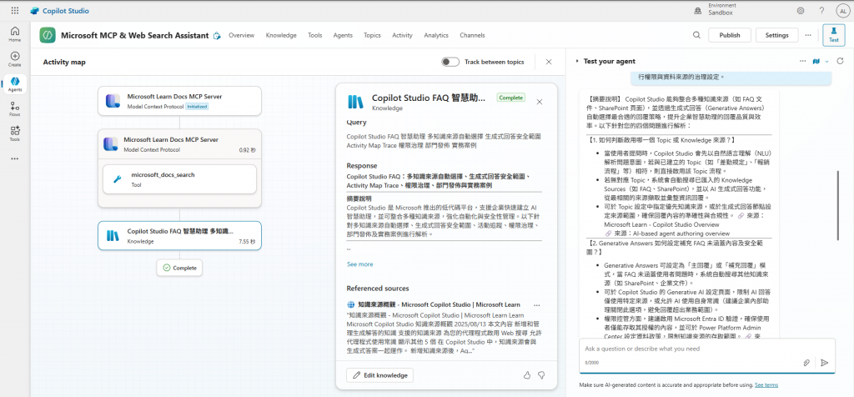Open the 知識來源概觀 Microsoft Learn source link
Viewport: 854px width, 397px height.
[x=439, y=305]
